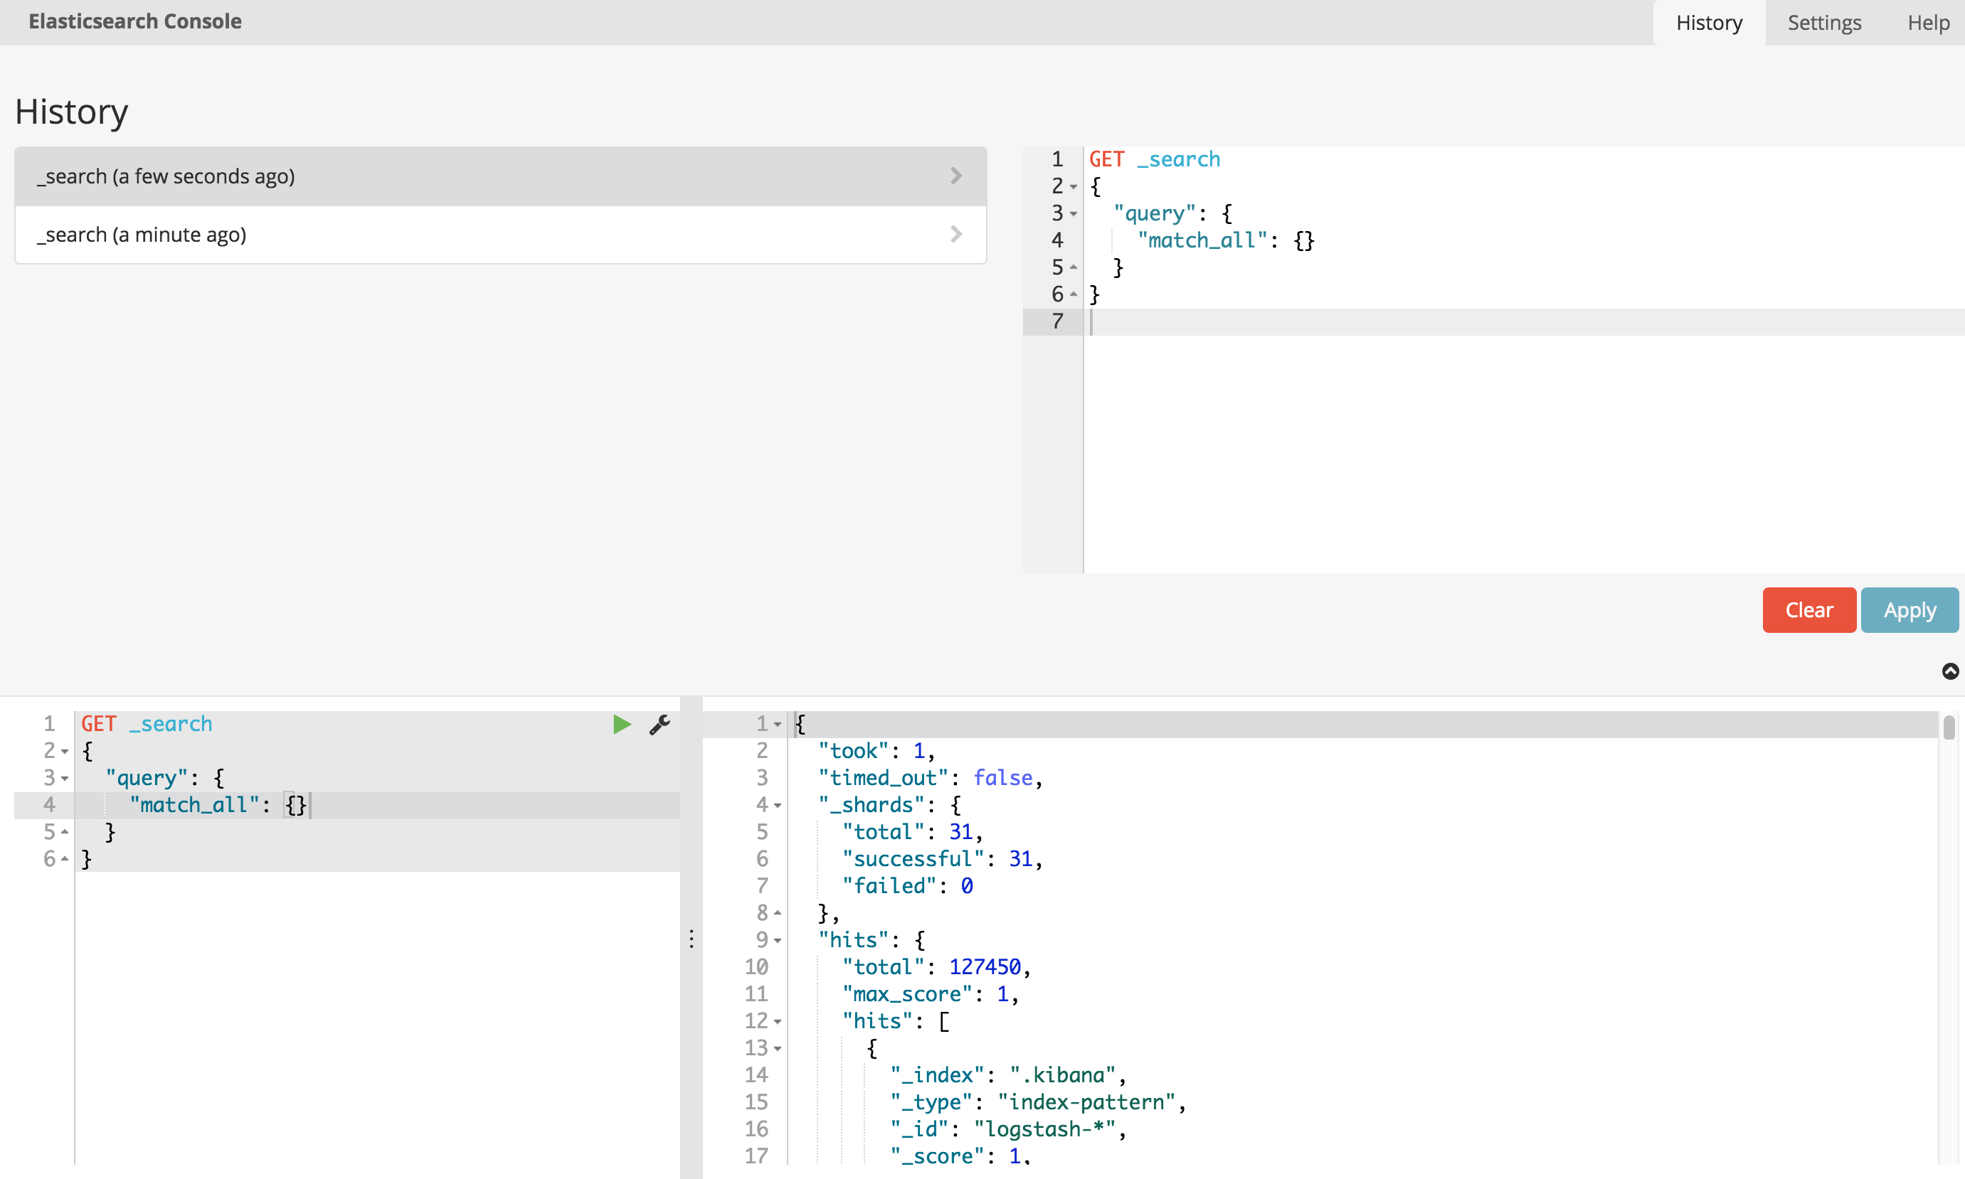Open the Settings tab

click(1823, 22)
